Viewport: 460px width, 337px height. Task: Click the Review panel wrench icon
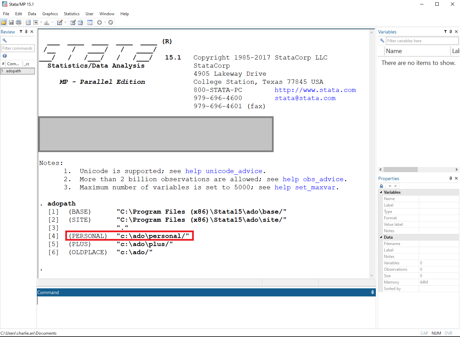tap(4, 40)
